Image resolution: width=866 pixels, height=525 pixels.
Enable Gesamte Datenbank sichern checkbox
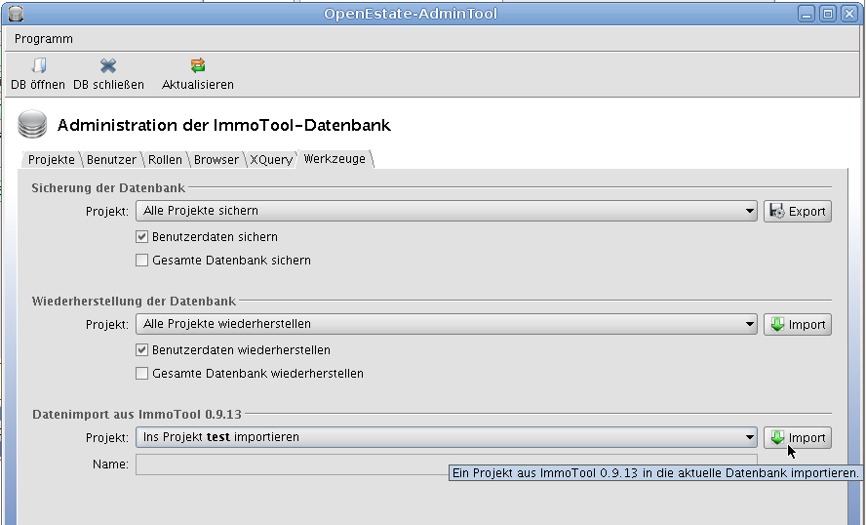tap(142, 261)
